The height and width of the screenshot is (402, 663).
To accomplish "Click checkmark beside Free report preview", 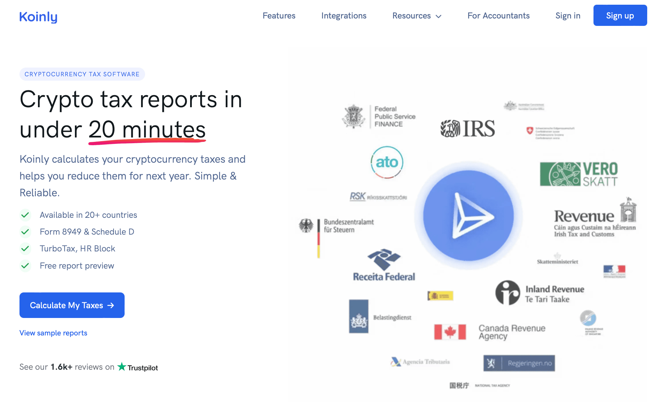I will click(25, 266).
